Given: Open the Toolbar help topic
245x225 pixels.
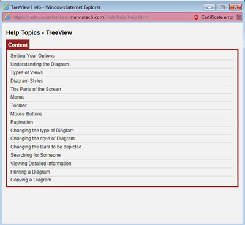Looking at the screenshot, I should tap(18, 105).
